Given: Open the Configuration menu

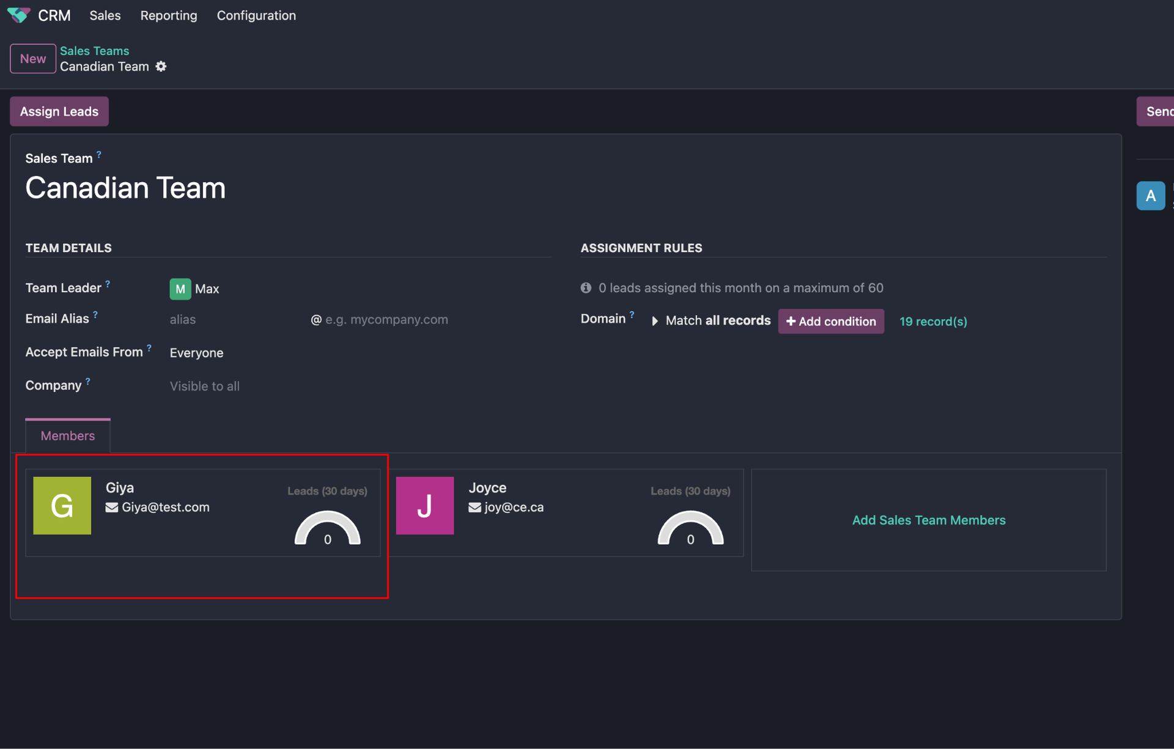Looking at the screenshot, I should coord(256,15).
